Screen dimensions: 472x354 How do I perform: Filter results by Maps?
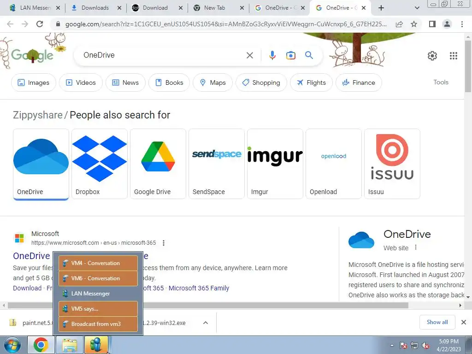tap(212, 83)
